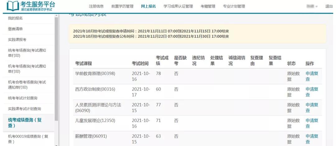Click course name 学前教育原理(00398)
336x146 pixels.
click(x=95, y=73)
